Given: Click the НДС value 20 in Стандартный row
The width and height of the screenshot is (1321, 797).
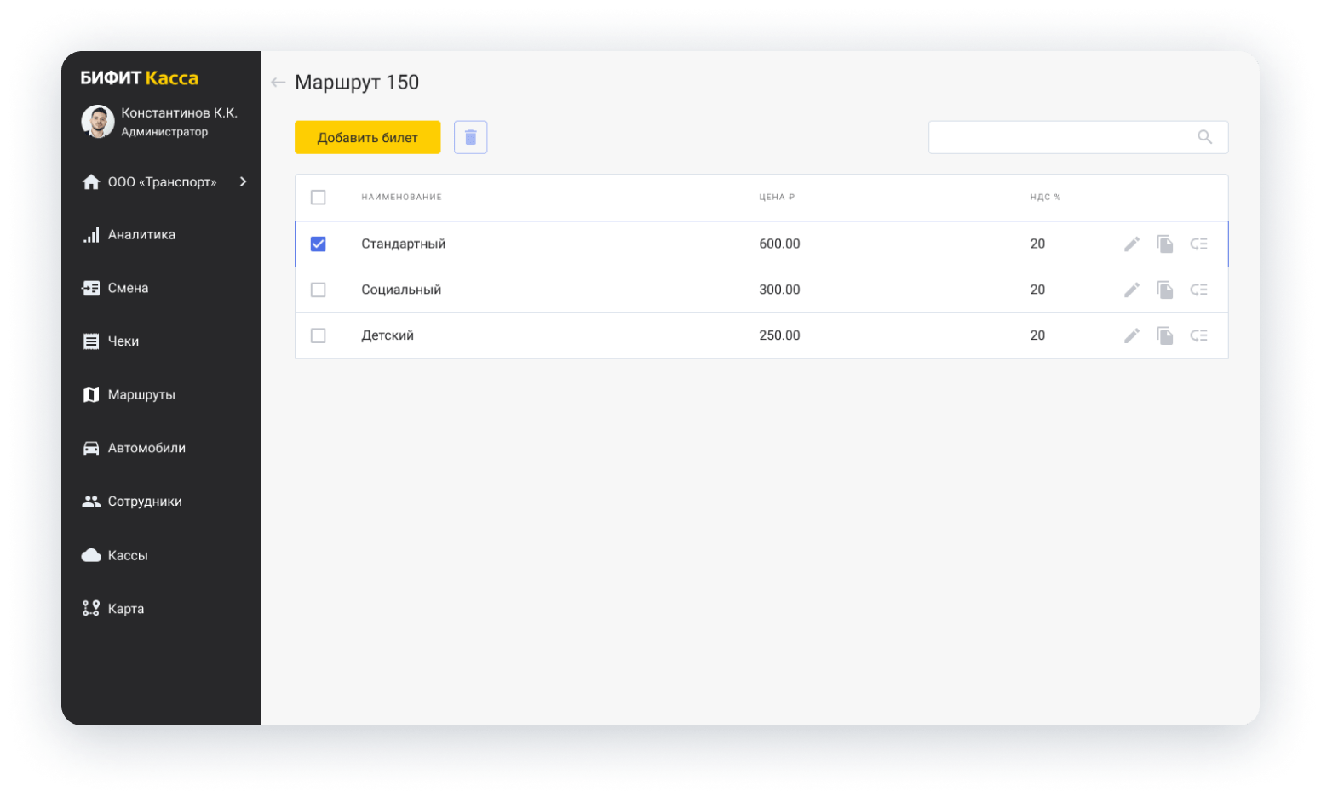Looking at the screenshot, I should click(x=1037, y=244).
